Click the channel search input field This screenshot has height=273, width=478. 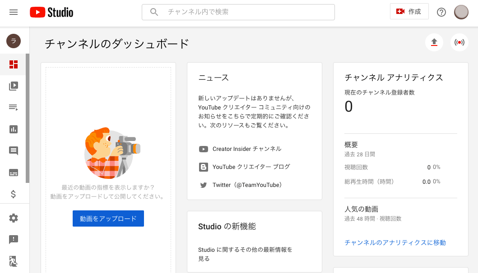pyautogui.click(x=238, y=12)
